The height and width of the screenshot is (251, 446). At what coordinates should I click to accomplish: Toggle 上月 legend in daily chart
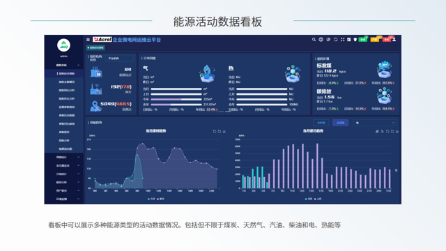pyautogui.click(x=318, y=199)
